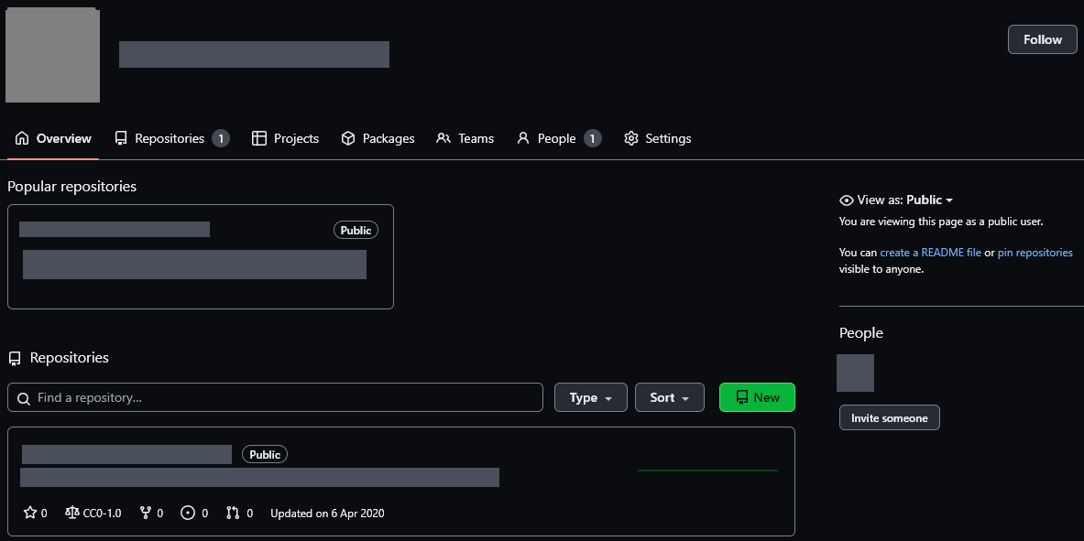Click the Settings gear icon
Viewport: 1084px width, 541px height.
pyautogui.click(x=630, y=138)
